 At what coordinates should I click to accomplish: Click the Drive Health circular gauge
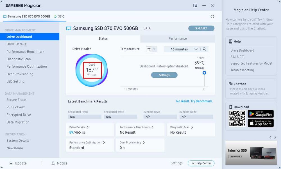(x=92, y=70)
